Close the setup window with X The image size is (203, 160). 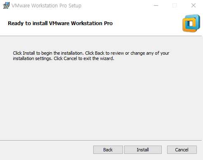(194, 5)
